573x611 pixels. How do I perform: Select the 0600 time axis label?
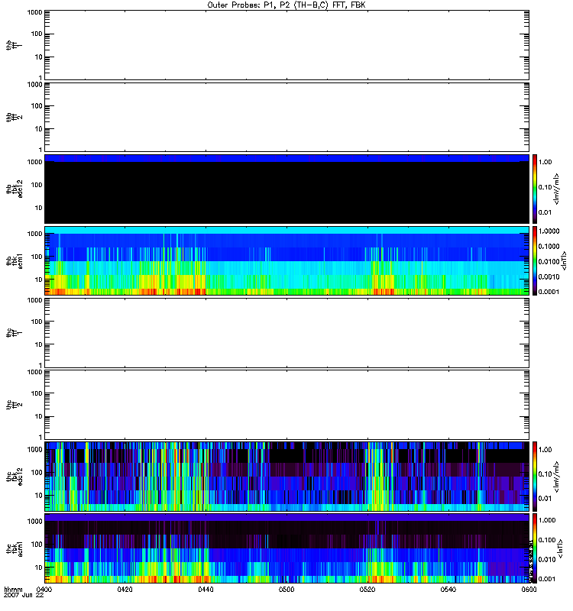tap(529, 589)
